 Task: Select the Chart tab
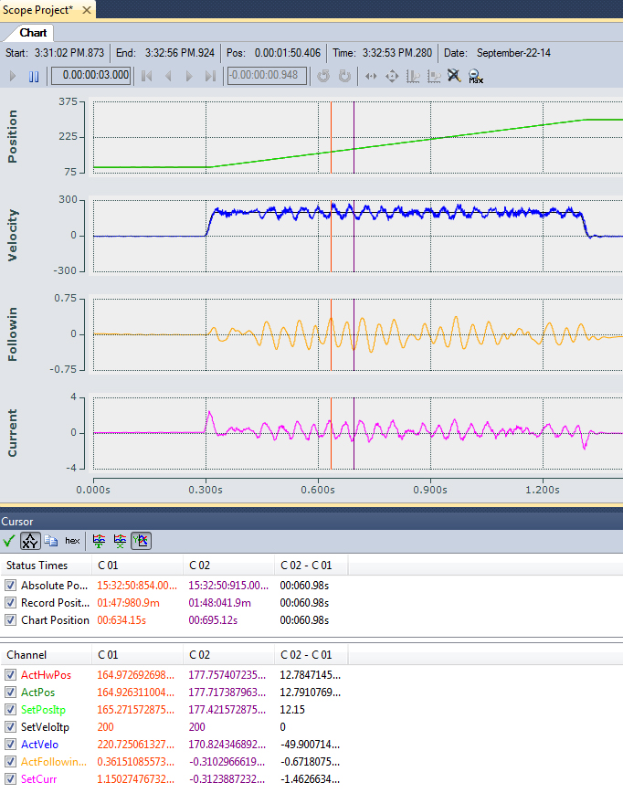pyautogui.click(x=34, y=33)
